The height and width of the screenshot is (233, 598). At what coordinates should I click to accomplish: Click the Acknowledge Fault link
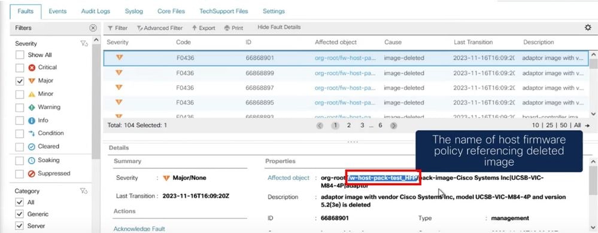point(139,229)
